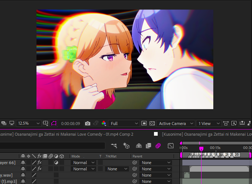Click the timeline layer search field
The width and height of the screenshot is (252, 184).
[x=52, y=146]
